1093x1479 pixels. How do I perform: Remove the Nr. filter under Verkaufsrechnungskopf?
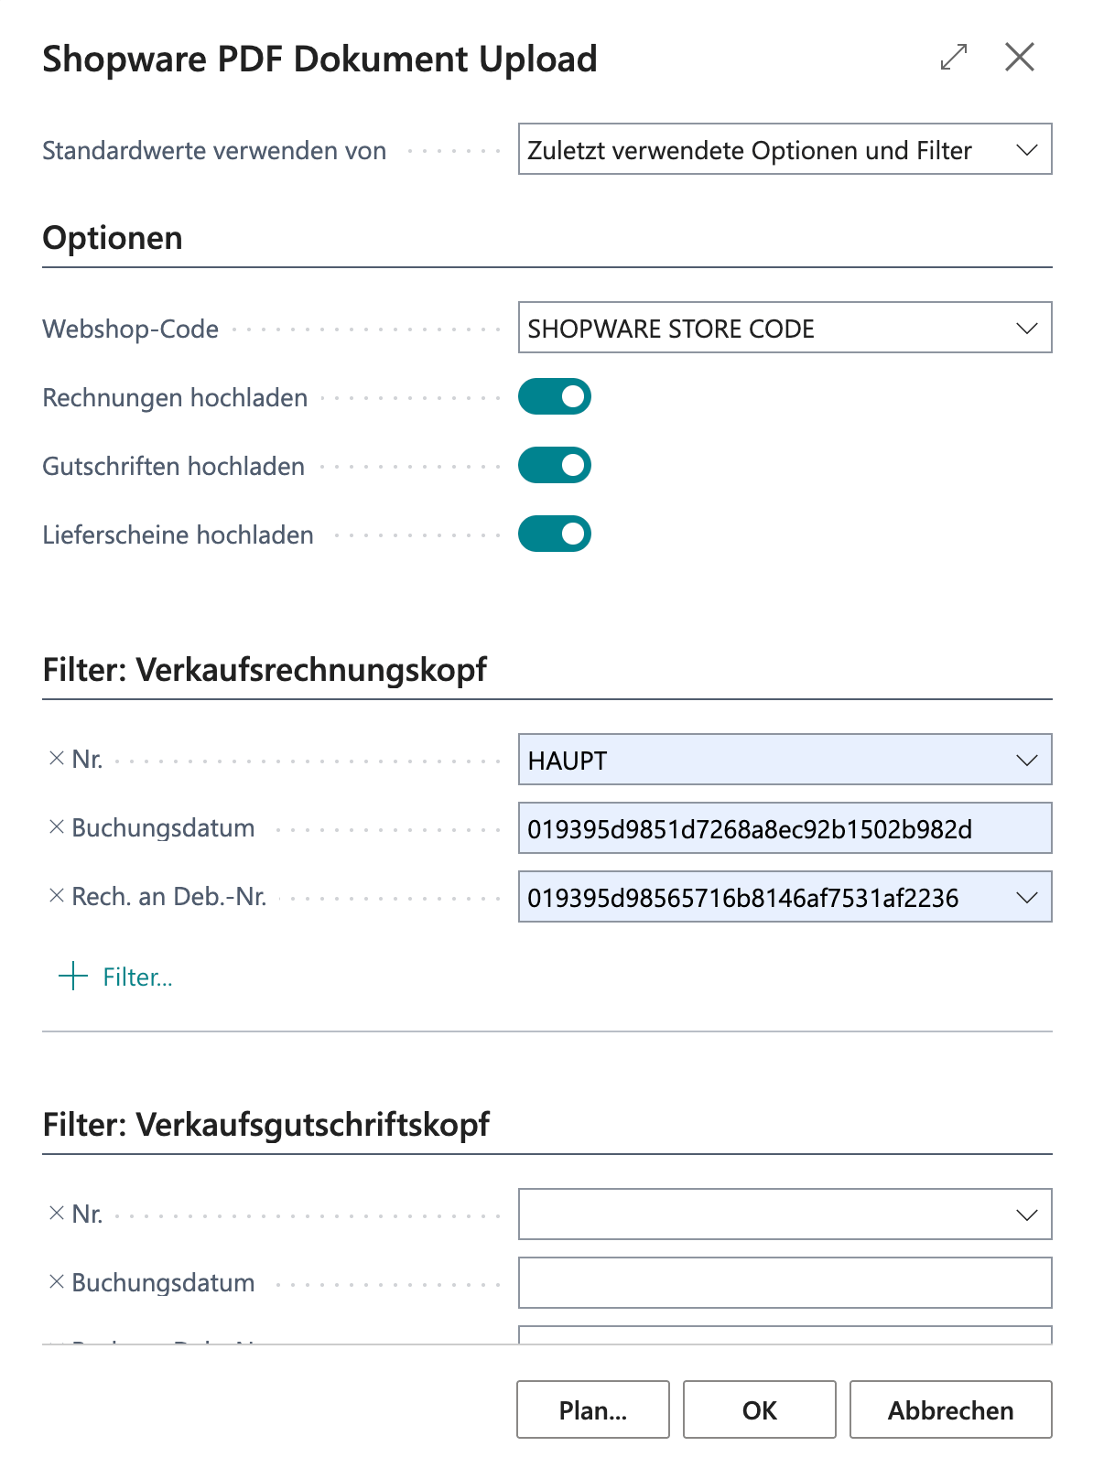coord(56,759)
